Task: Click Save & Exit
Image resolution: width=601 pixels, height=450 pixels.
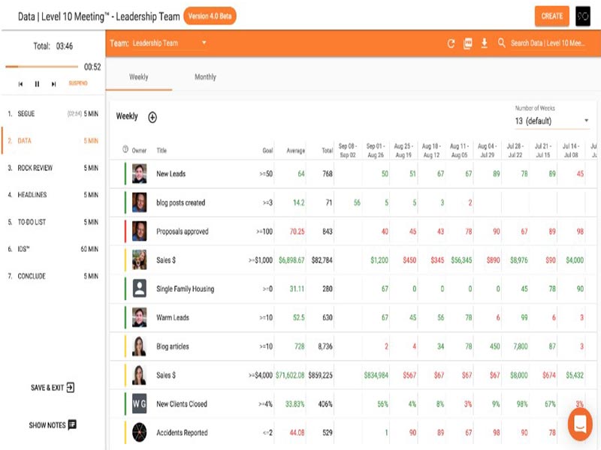Action: [53, 388]
